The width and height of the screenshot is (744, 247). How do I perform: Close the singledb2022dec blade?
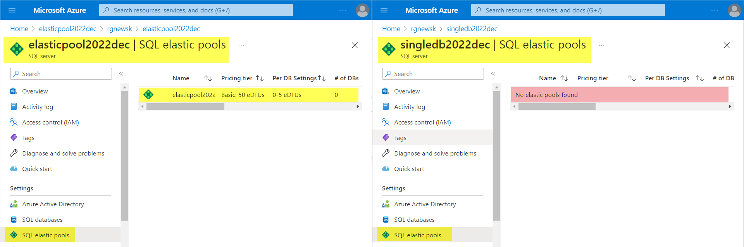[x=727, y=45]
